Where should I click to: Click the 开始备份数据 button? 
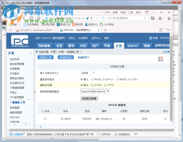point(89,98)
